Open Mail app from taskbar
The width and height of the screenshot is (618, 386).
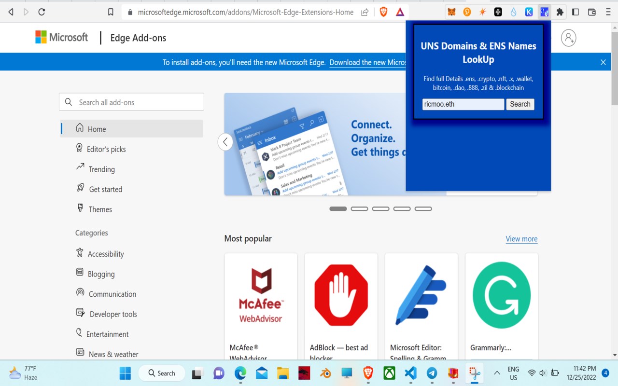coord(262,373)
